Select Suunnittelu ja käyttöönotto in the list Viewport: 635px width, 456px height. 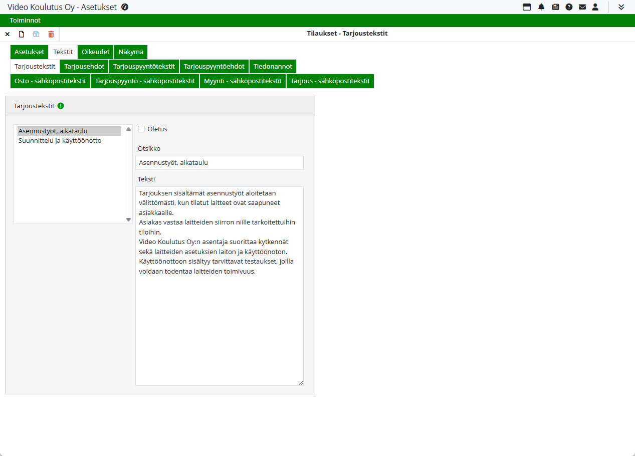[x=60, y=141]
